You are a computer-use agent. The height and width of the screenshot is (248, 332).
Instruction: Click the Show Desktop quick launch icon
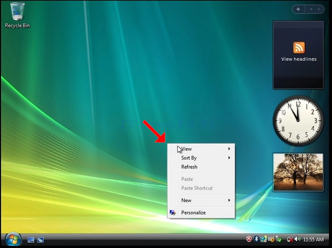click(31, 240)
